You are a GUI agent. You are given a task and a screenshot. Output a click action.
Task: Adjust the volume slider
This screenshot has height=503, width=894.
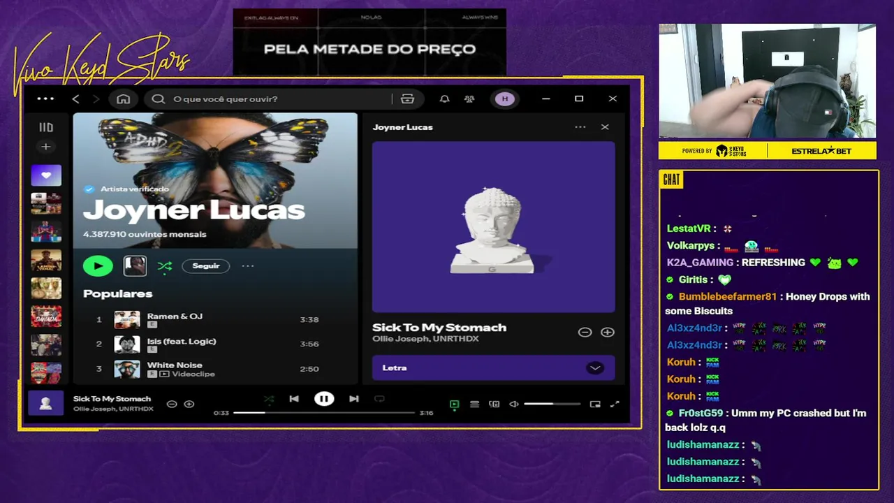tap(552, 404)
